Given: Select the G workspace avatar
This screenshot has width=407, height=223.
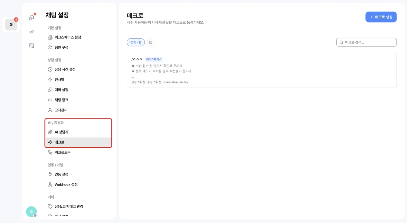Looking at the screenshot, I should pyautogui.click(x=11, y=25).
